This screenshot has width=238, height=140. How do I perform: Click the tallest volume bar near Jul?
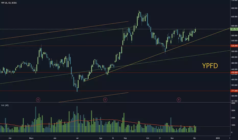[77, 119]
